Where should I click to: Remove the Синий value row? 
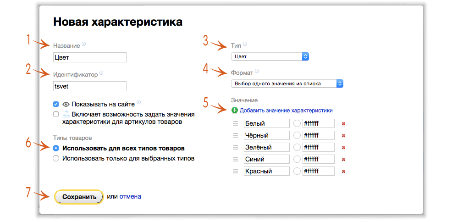pos(343,159)
